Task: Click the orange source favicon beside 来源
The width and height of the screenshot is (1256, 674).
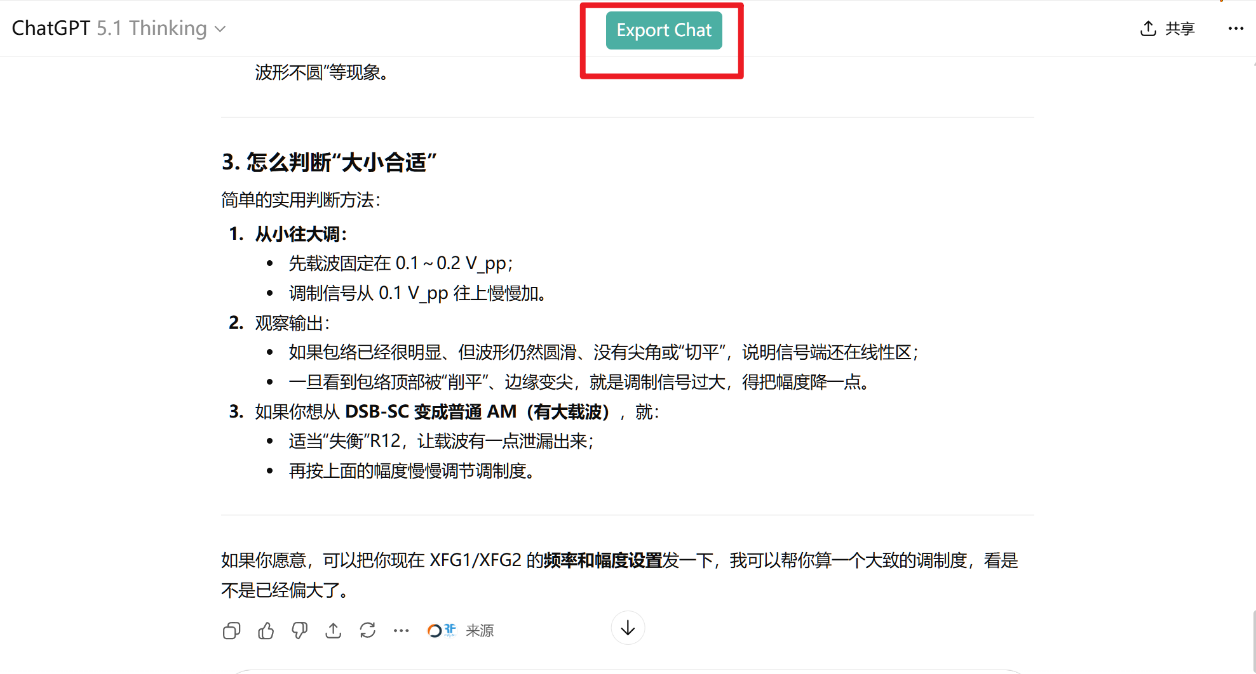Action: point(435,630)
